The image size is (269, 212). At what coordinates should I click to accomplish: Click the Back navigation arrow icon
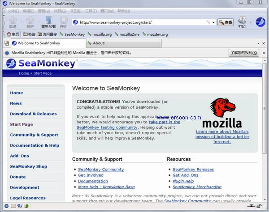13,21
